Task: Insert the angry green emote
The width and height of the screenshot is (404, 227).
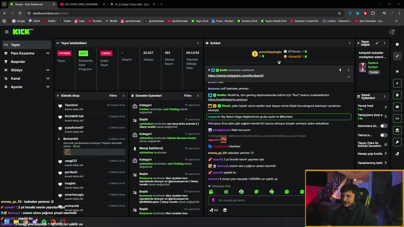Action: click(226, 192)
